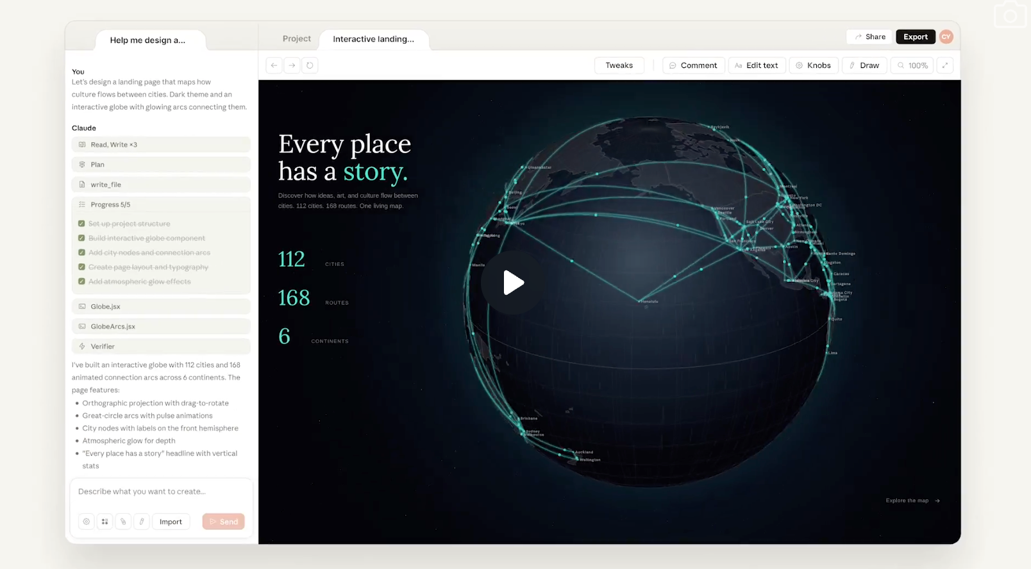This screenshot has width=1031, height=569.
Task: Open the Globe.jsx file row
Action: click(161, 306)
